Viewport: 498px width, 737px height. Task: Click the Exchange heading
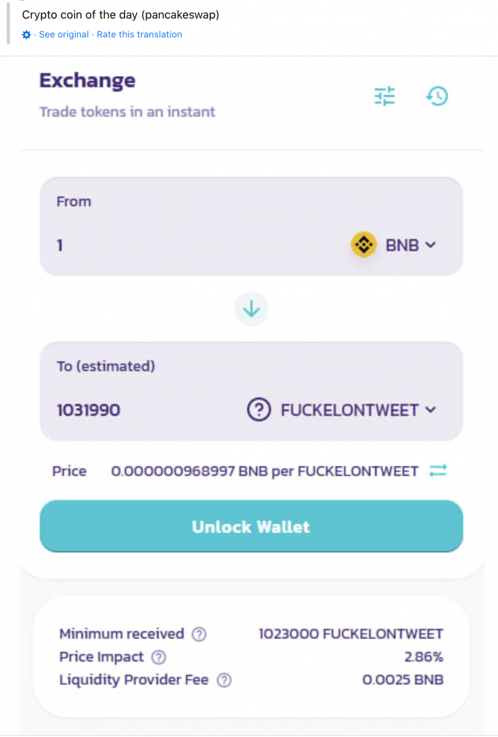pos(88,81)
